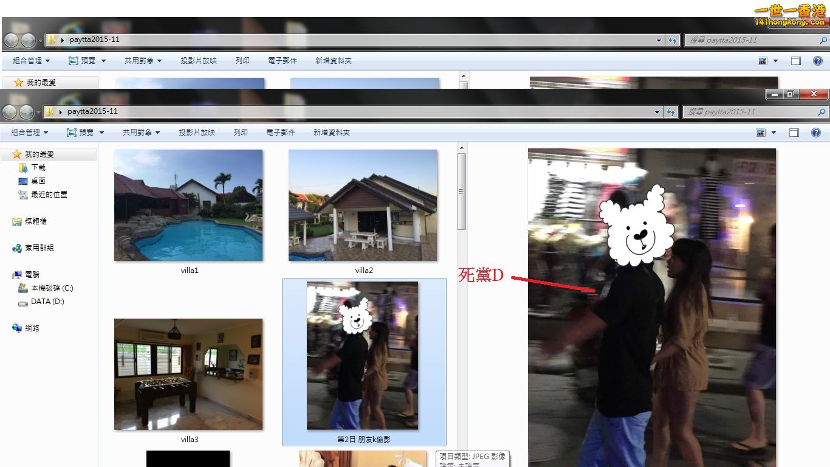This screenshot has height=467, width=830.
Task: Select 家用群組 in the navigation pane
Action: click(x=39, y=248)
